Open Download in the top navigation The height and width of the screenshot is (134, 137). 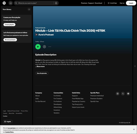[98, 3]
